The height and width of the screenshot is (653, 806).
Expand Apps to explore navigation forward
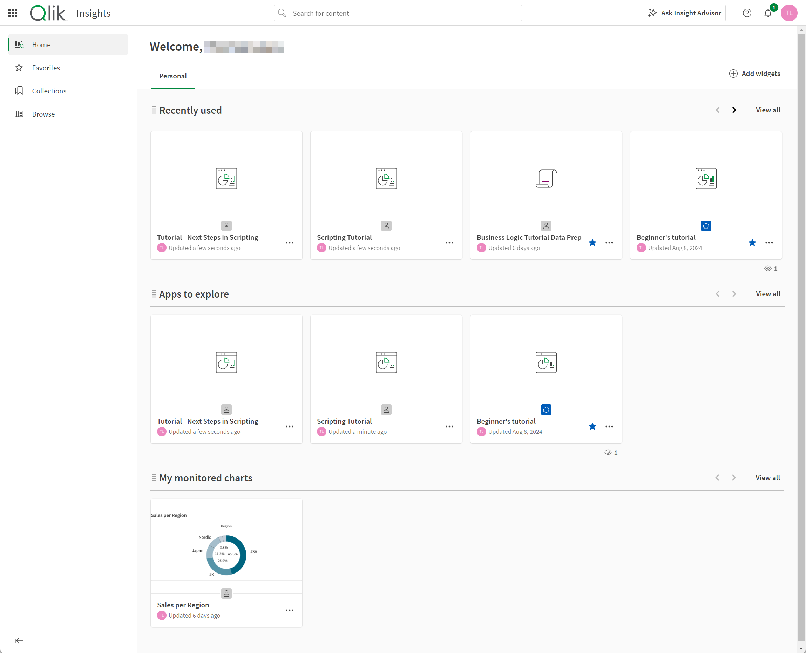pos(734,294)
